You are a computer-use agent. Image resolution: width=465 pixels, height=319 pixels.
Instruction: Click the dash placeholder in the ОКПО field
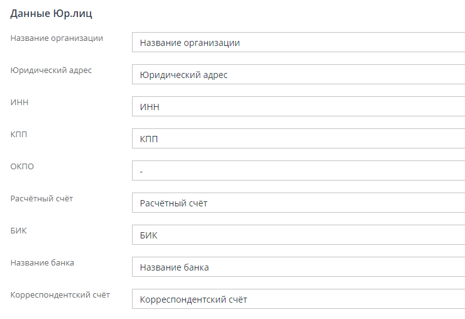pyautogui.click(x=142, y=171)
